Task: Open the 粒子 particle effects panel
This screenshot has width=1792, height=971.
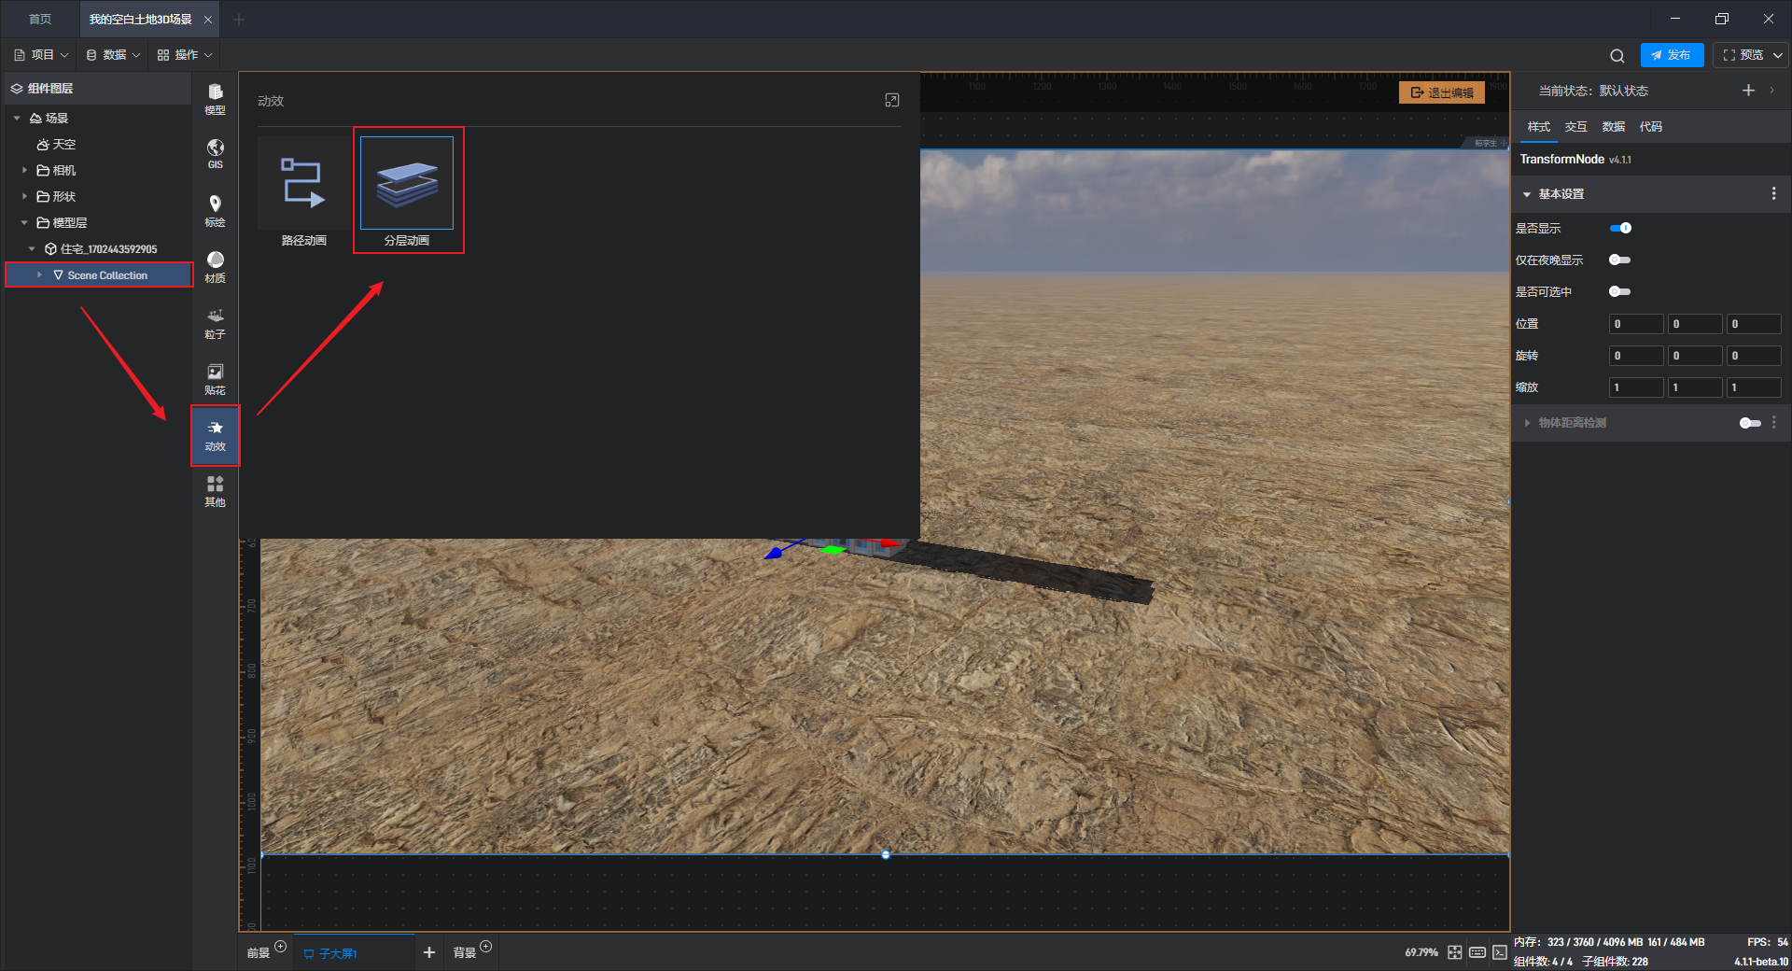Action: 215,322
